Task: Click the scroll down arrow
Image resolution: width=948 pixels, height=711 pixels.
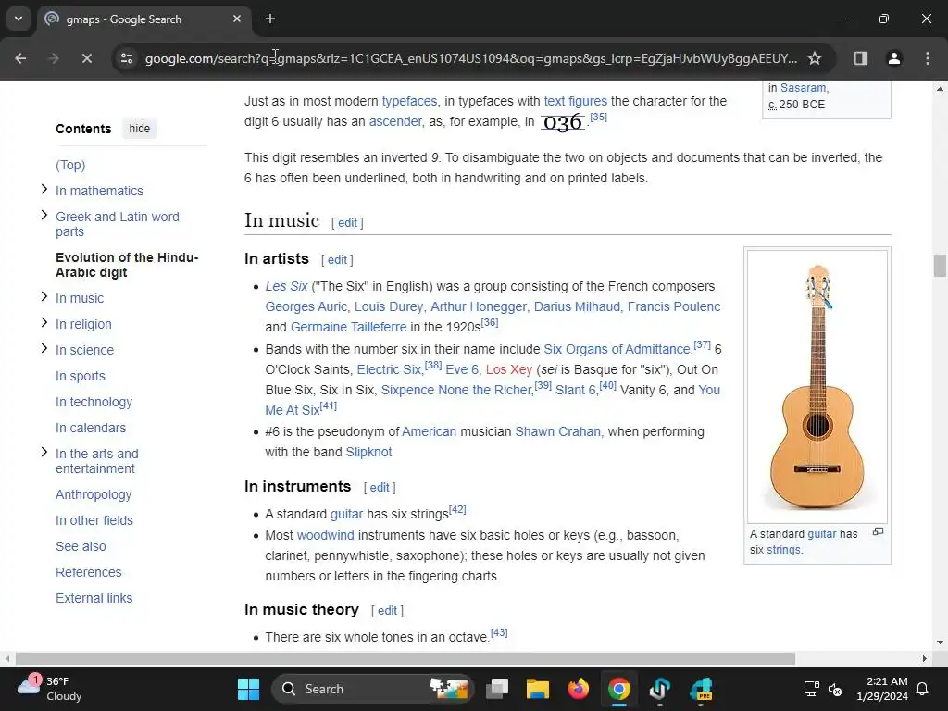Action: 940,642
